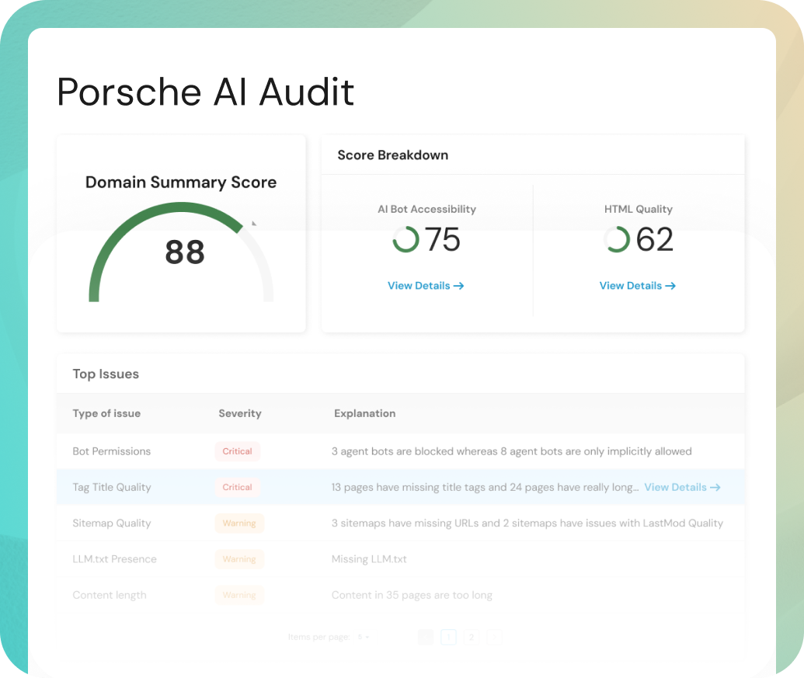Select page 2 of the Top Issues table
This screenshot has height=678, width=804.
472,637
